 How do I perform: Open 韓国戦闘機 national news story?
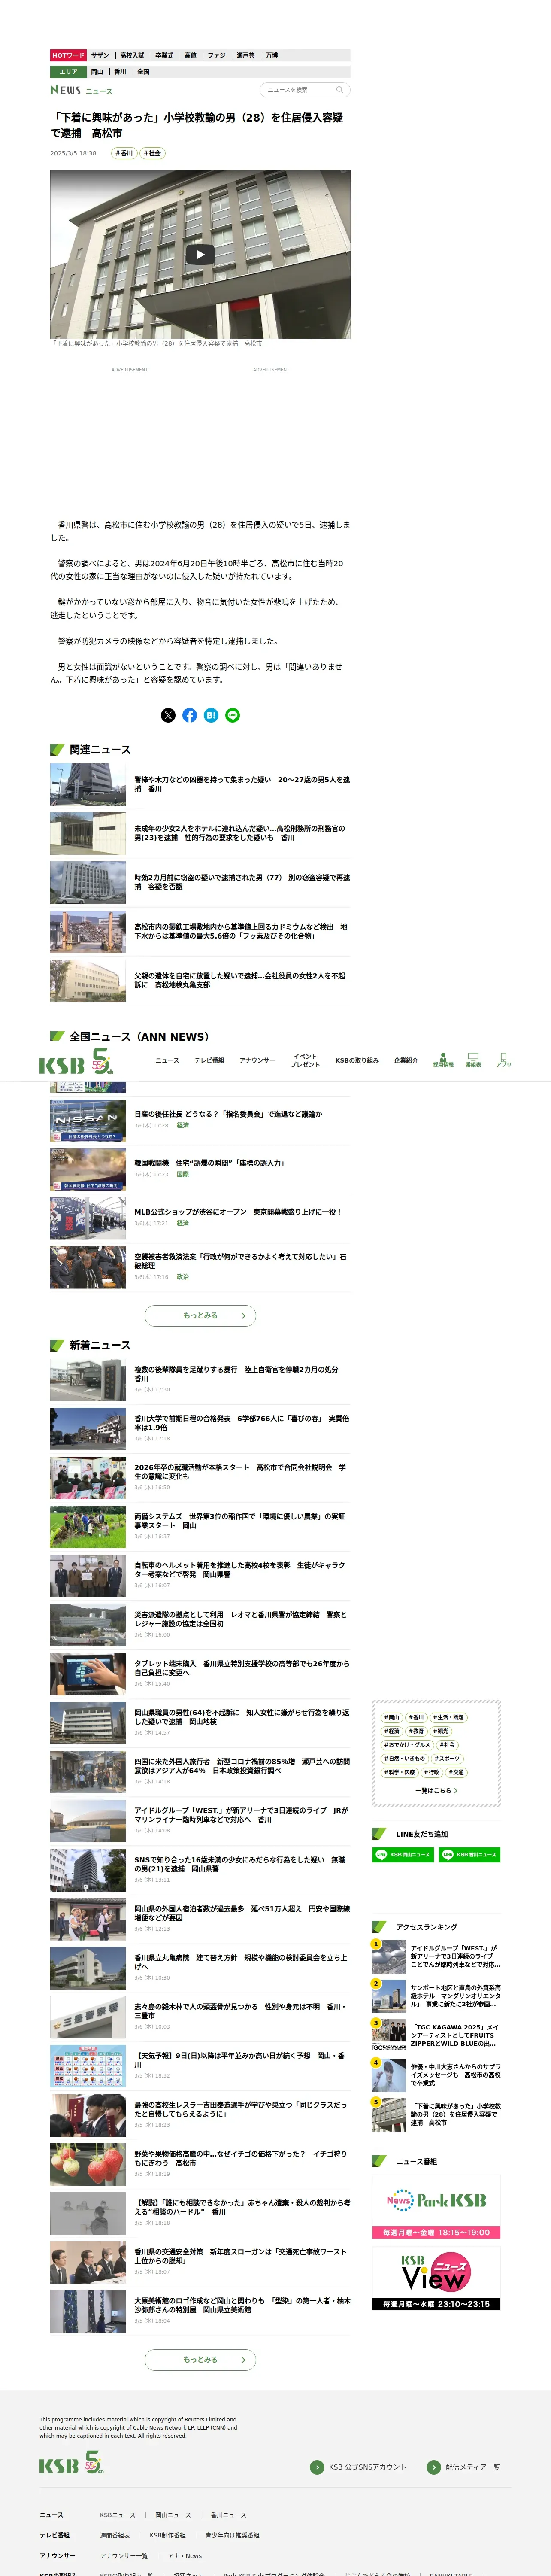tap(210, 1163)
